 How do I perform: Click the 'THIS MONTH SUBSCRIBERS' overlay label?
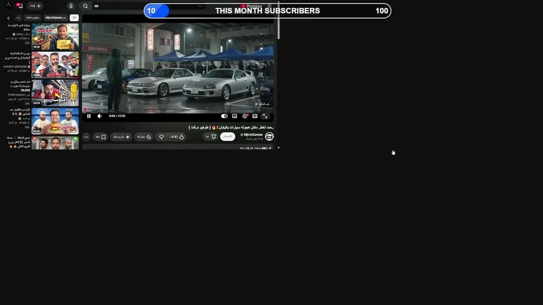[268, 11]
